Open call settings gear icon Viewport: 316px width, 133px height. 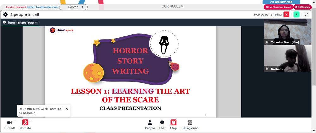click(5, 14)
